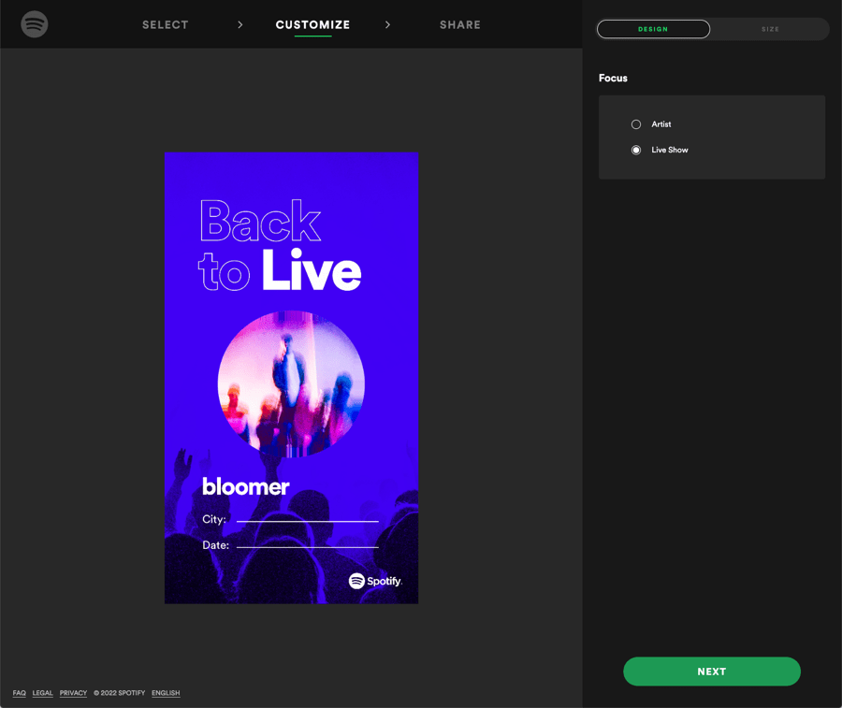Advance to the SHARE step
Image resolution: width=842 pixels, height=708 pixels.
click(x=460, y=25)
